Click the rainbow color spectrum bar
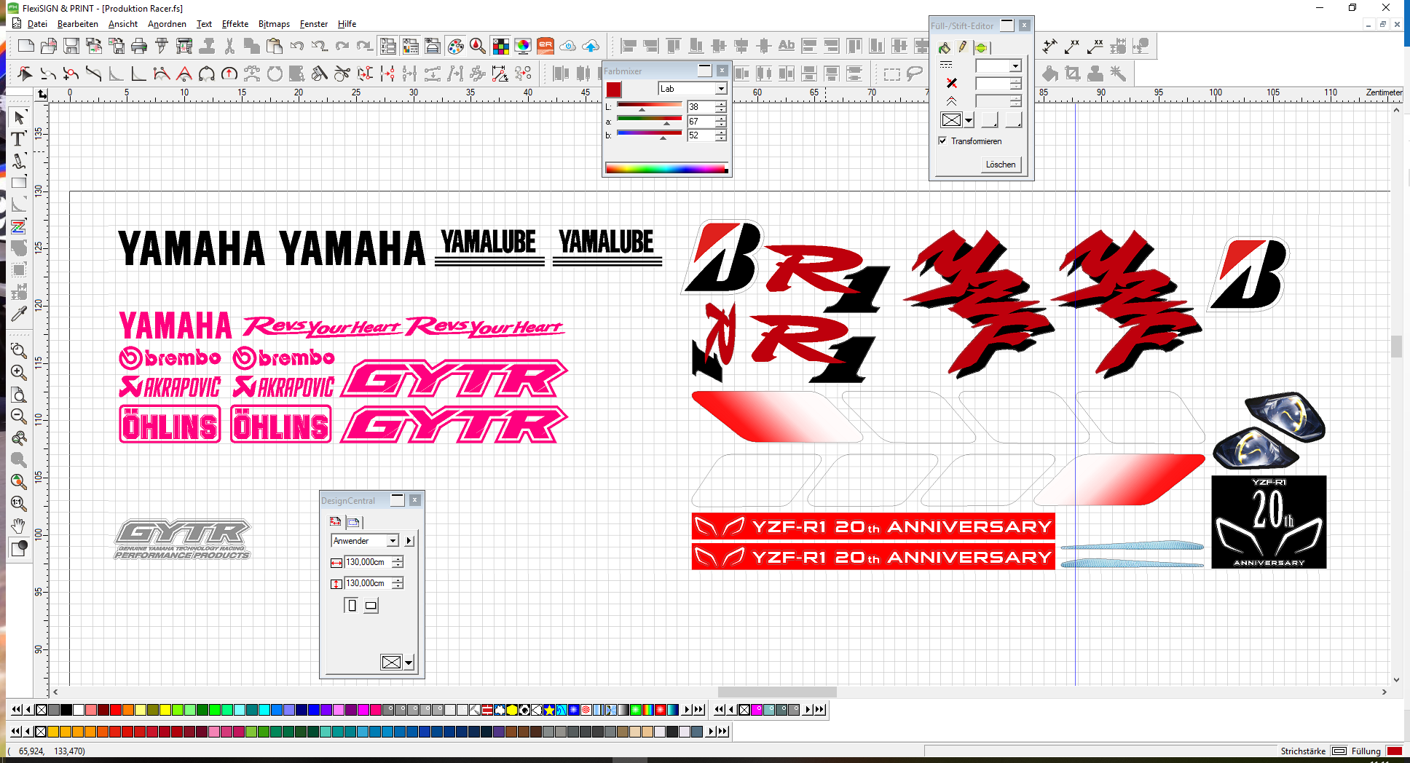 (666, 169)
